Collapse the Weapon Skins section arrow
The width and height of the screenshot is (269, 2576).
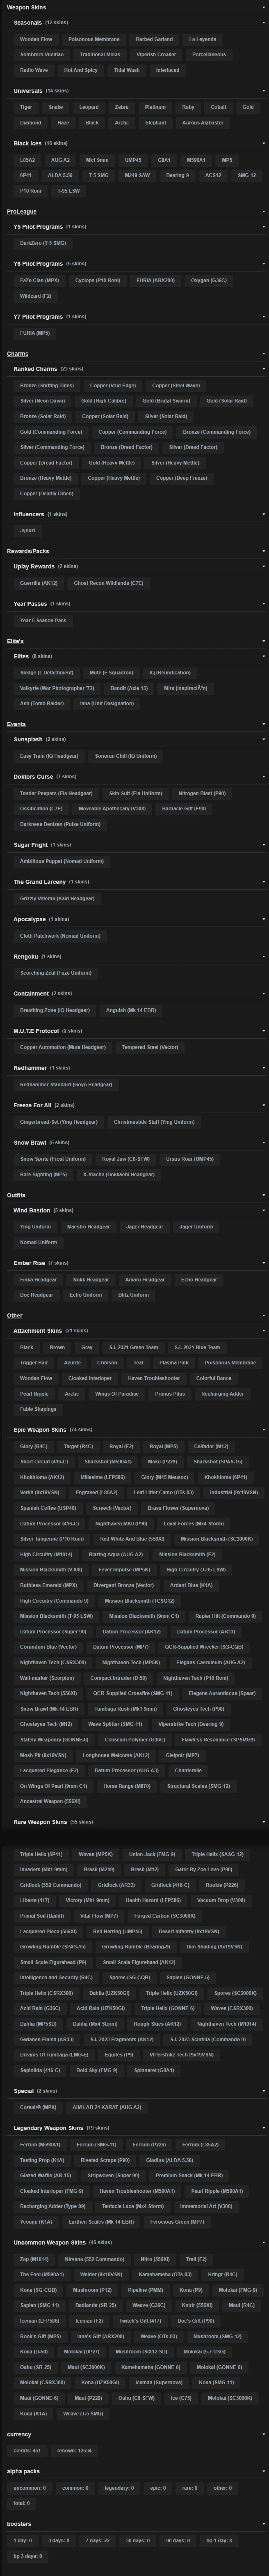(264, 7)
